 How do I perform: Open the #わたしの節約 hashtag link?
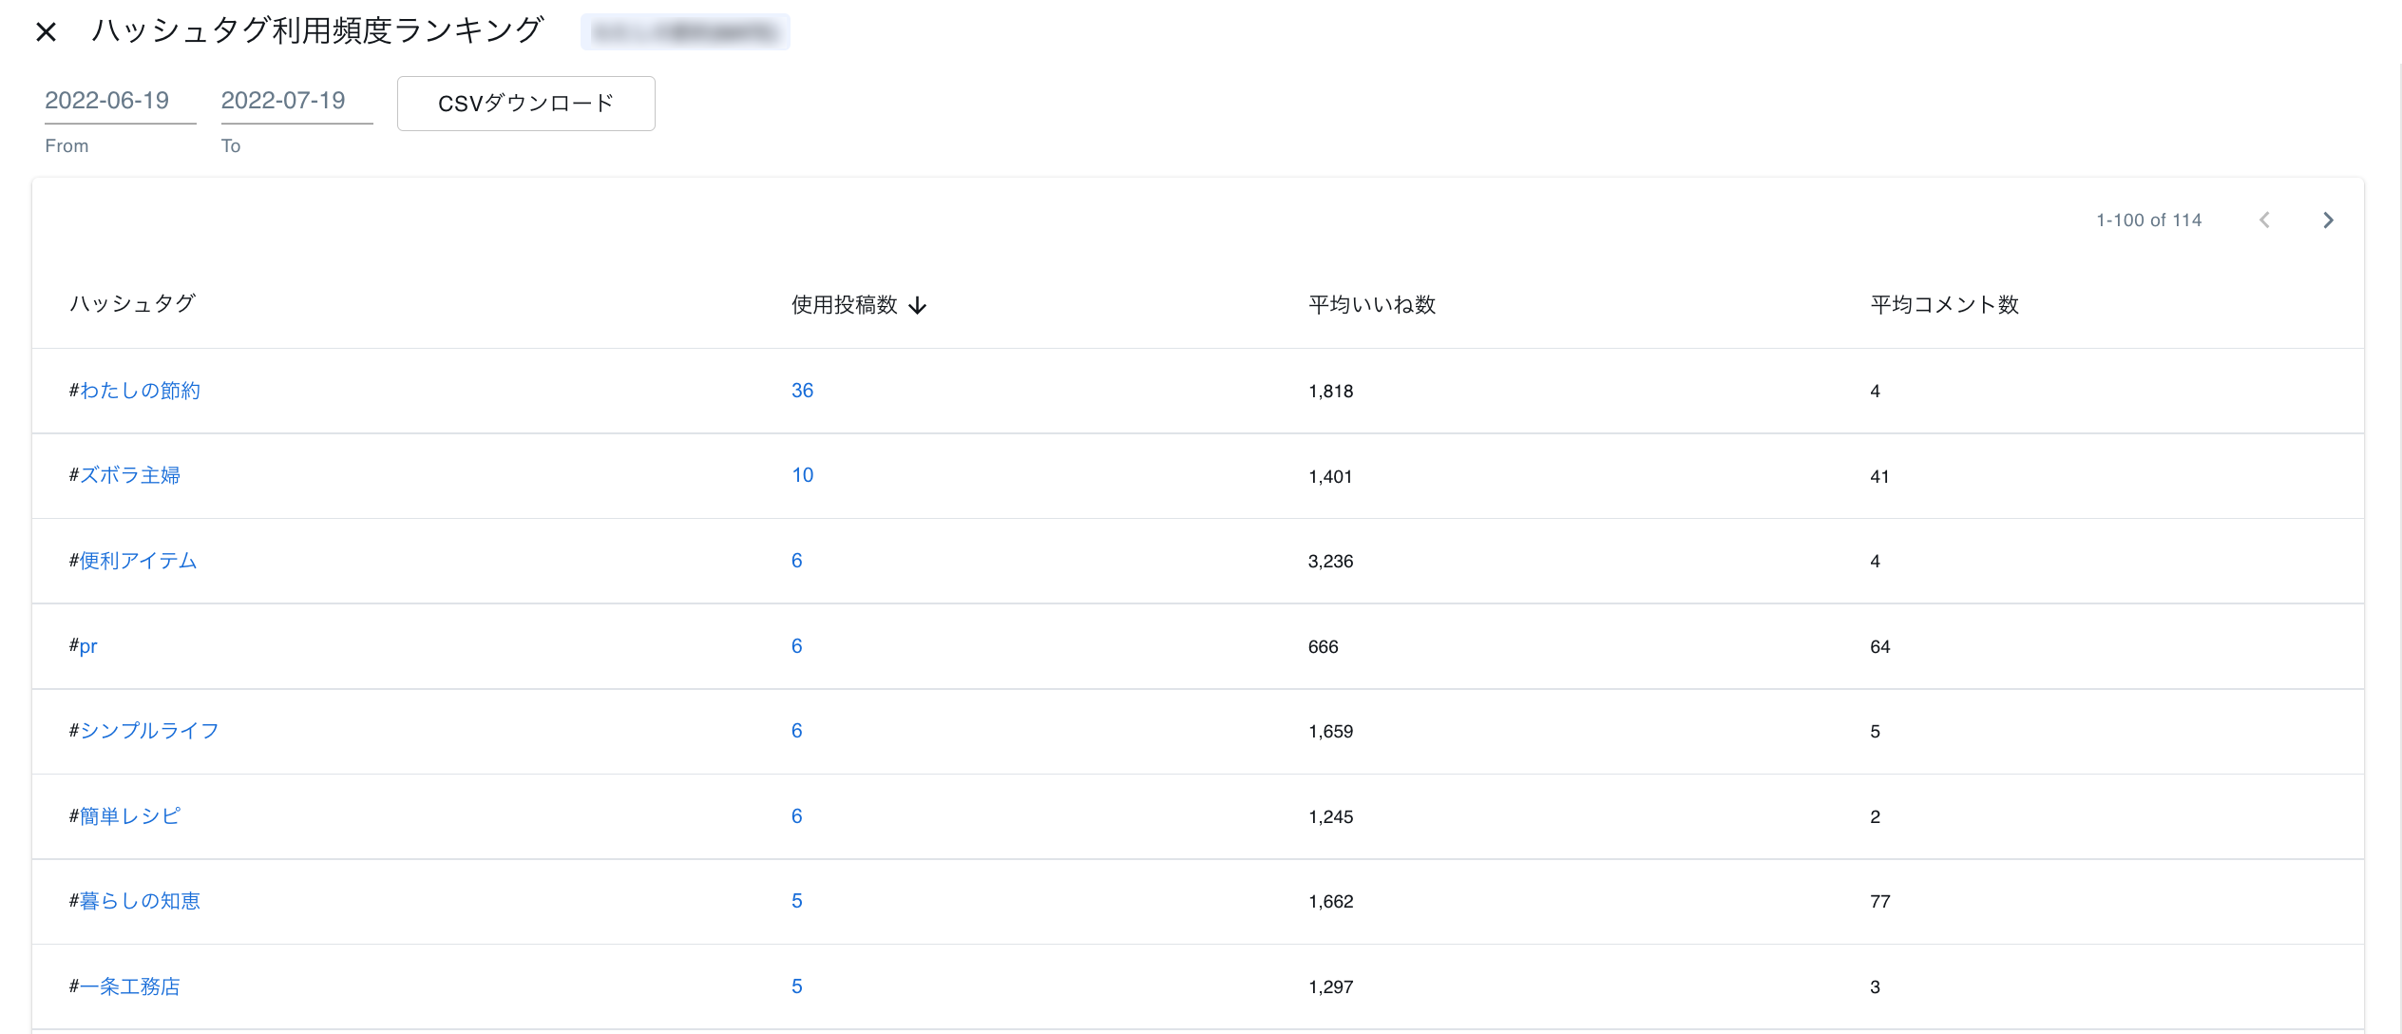point(139,391)
